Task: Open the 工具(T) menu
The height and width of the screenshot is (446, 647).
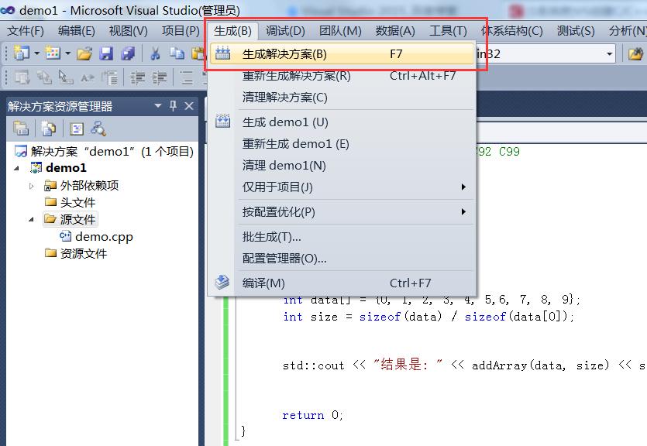Action: (x=448, y=31)
